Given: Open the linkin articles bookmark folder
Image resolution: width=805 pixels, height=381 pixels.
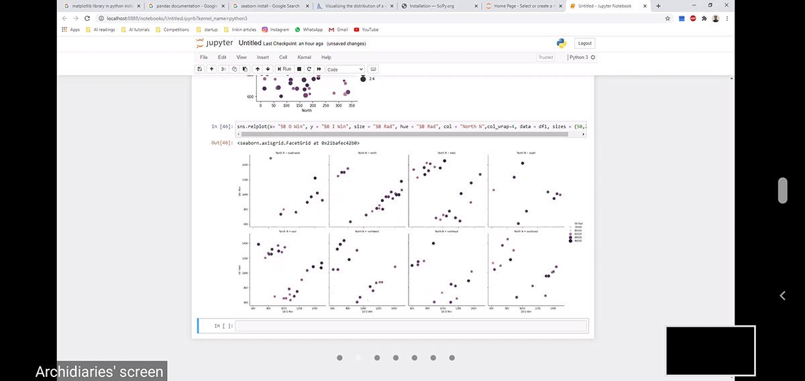Looking at the screenshot, I should (x=239, y=30).
